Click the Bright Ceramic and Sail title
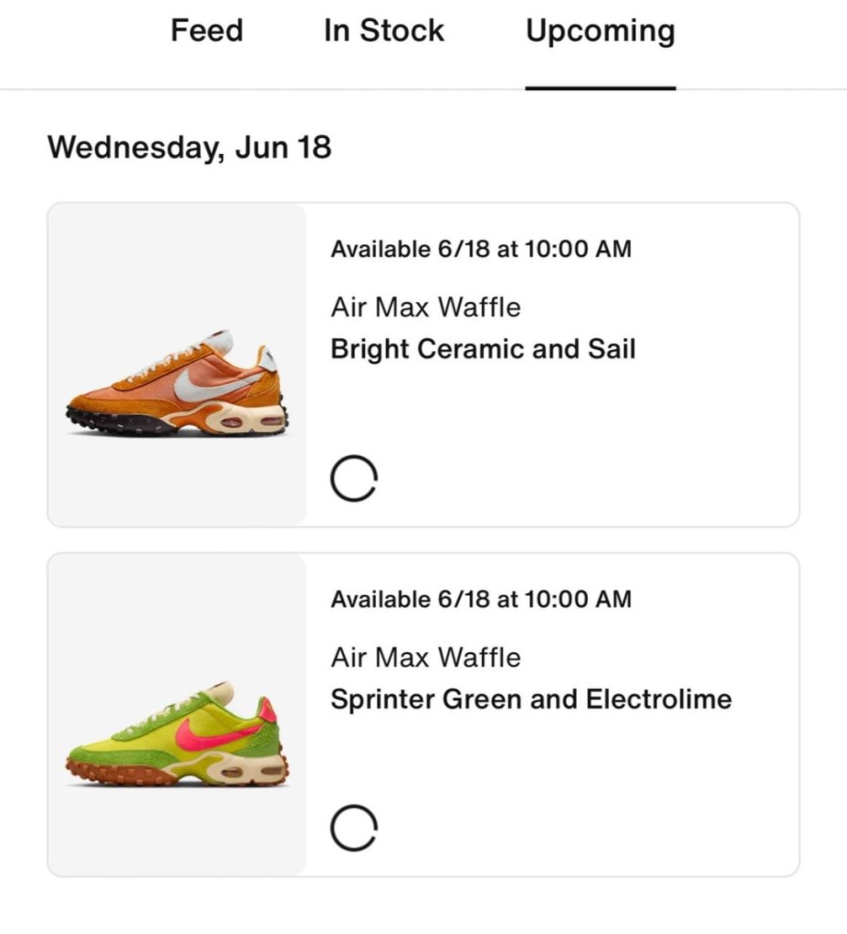This screenshot has width=847, height=934. pos(483,349)
